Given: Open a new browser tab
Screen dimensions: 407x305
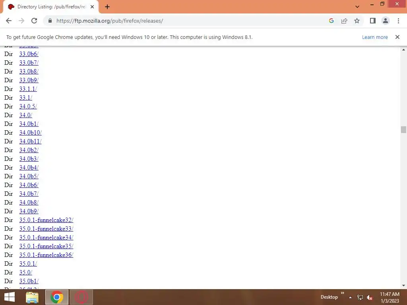Looking at the screenshot, I should click(x=107, y=7).
